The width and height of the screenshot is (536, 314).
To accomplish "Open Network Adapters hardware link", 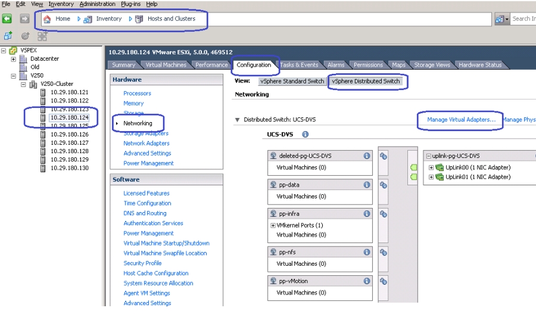I will [147, 144].
